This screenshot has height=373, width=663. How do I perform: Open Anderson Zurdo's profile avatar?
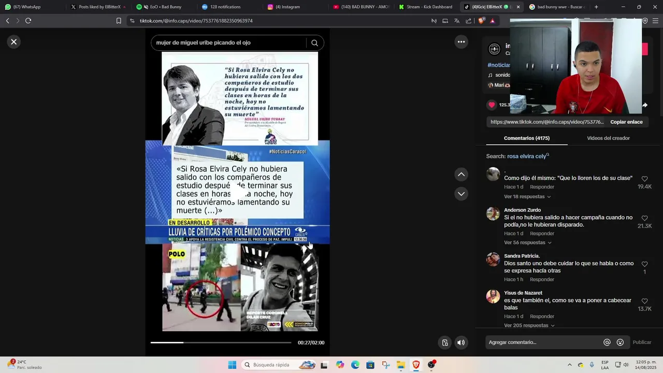(x=493, y=213)
